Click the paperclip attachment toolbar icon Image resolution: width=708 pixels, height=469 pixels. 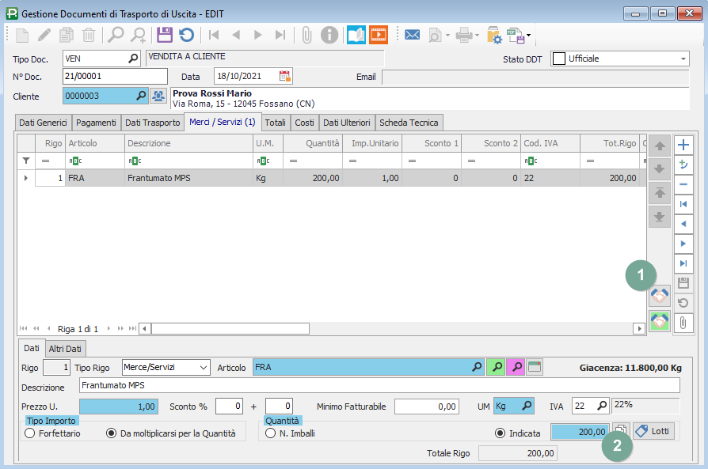click(306, 35)
